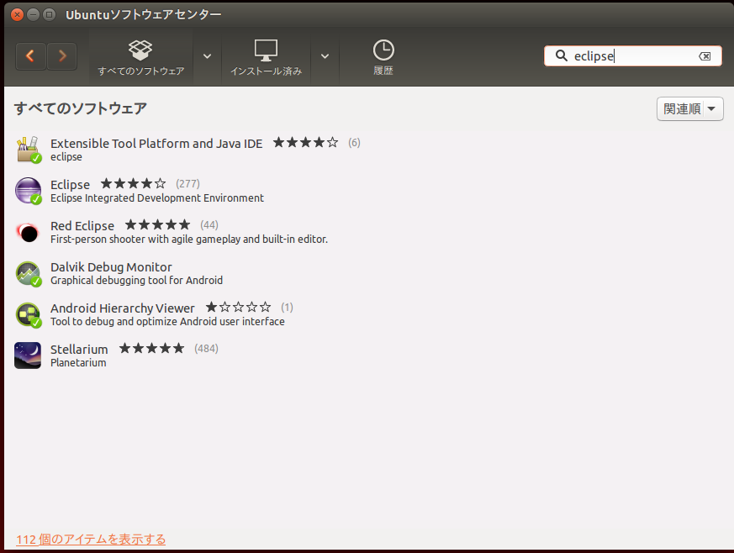Click the Red Eclipse game icon
Screen dimensions: 734x553
pyautogui.click(x=29, y=232)
